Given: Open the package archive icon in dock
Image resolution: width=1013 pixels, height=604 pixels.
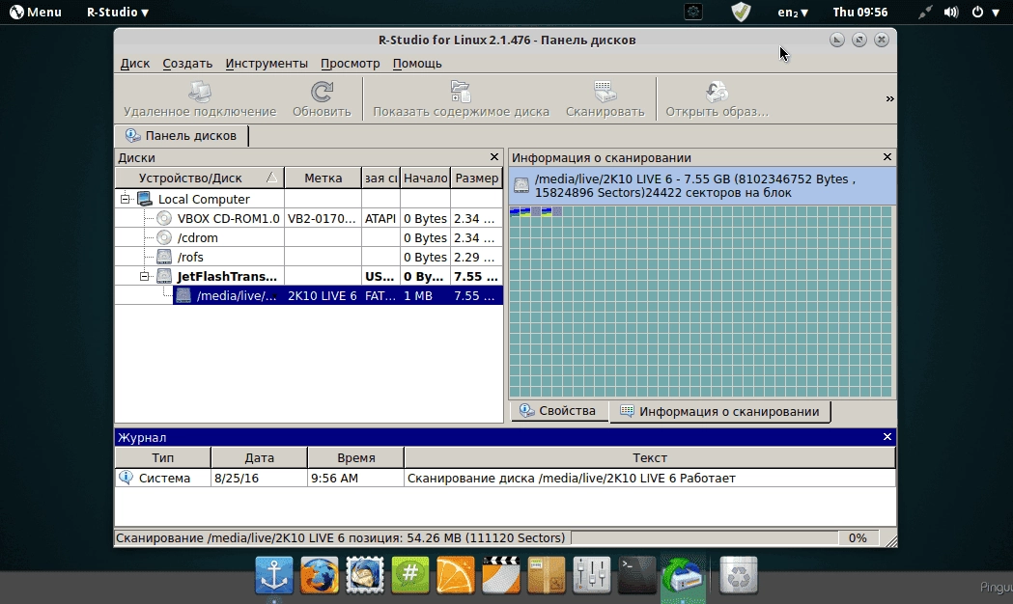Looking at the screenshot, I should point(546,575).
